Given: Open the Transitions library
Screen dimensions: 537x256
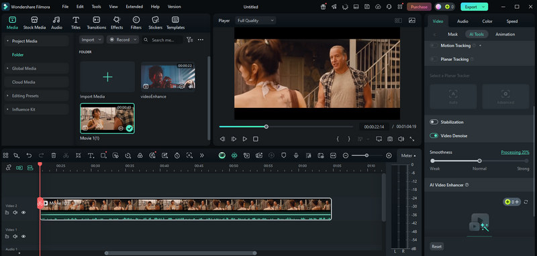Looking at the screenshot, I should [96, 23].
